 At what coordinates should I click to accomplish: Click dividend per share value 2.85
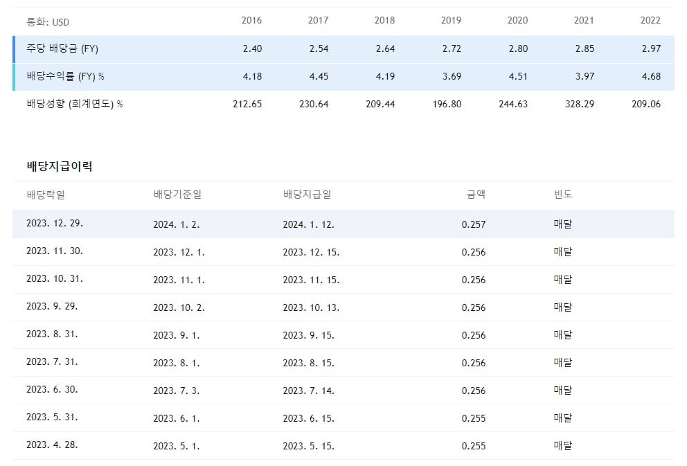585,48
